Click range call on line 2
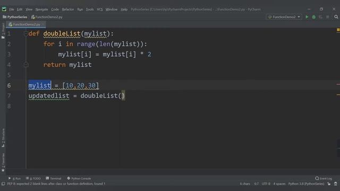Image resolution: width=340 pixels, height=191 pixels. [86, 44]
